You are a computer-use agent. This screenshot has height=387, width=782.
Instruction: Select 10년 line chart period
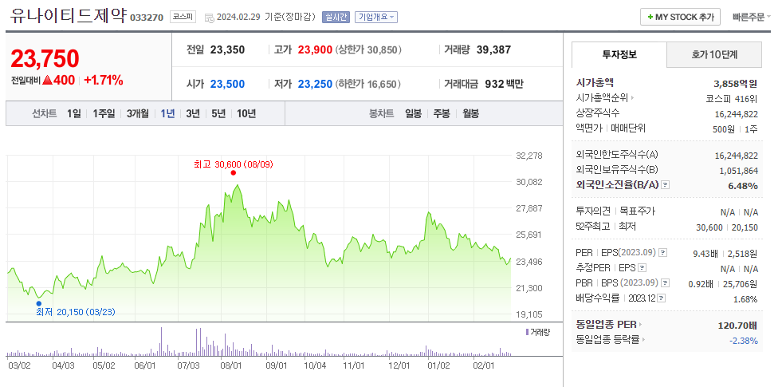(246, 114)
